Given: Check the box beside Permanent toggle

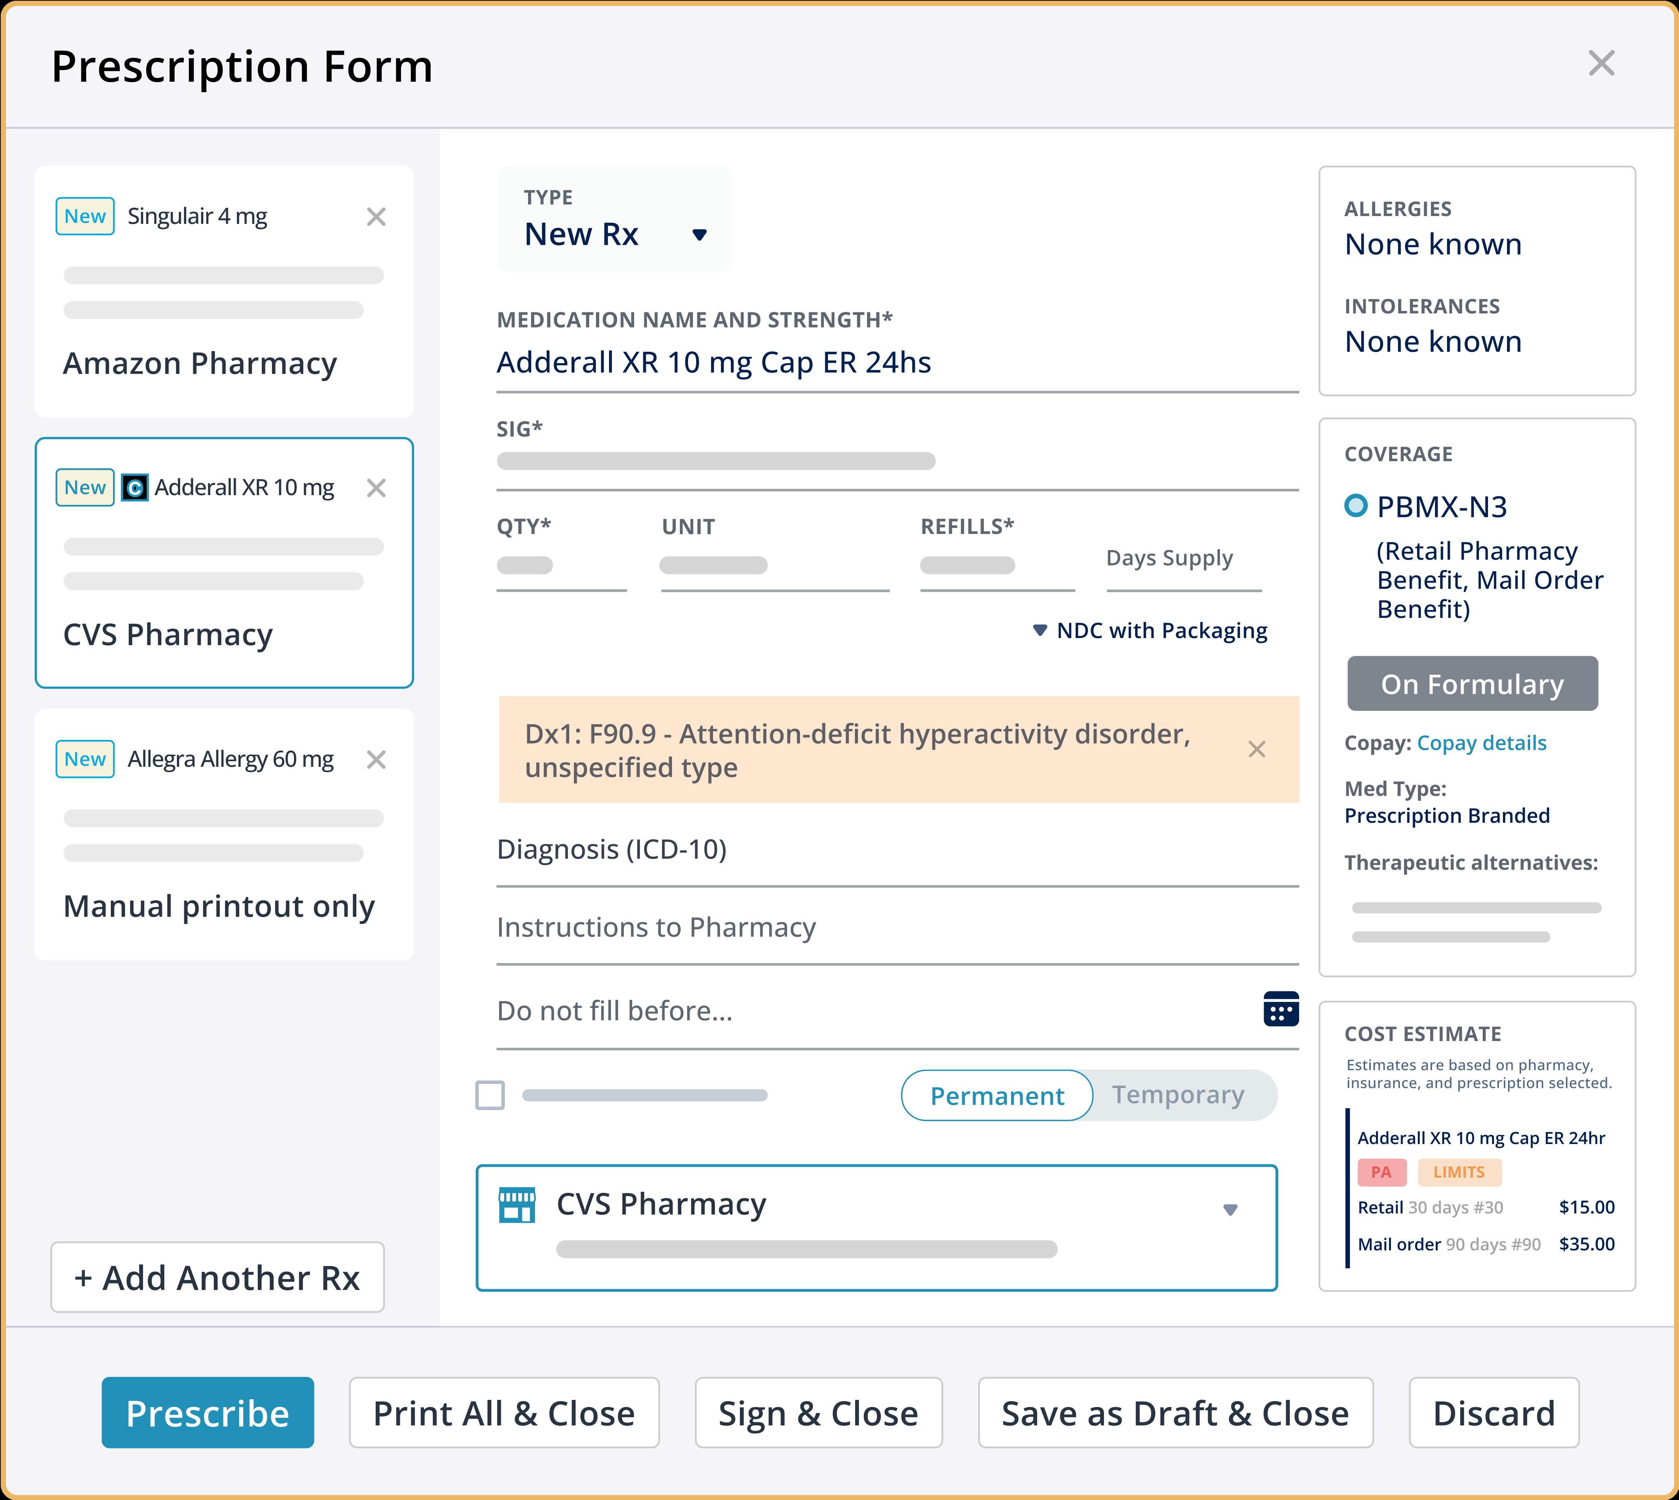Looking at the screenshot, I should coord(490,1095).
